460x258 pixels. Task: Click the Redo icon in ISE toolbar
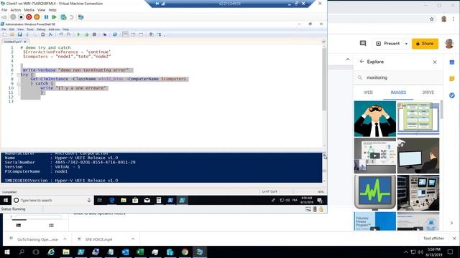68,34
